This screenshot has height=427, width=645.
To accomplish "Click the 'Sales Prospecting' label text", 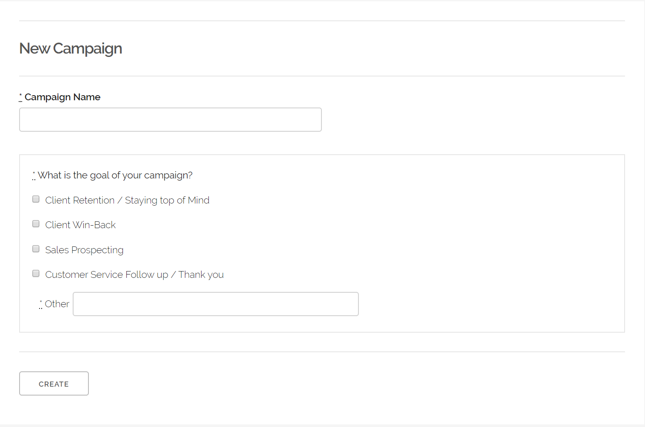I will click(x=84, y=250).
